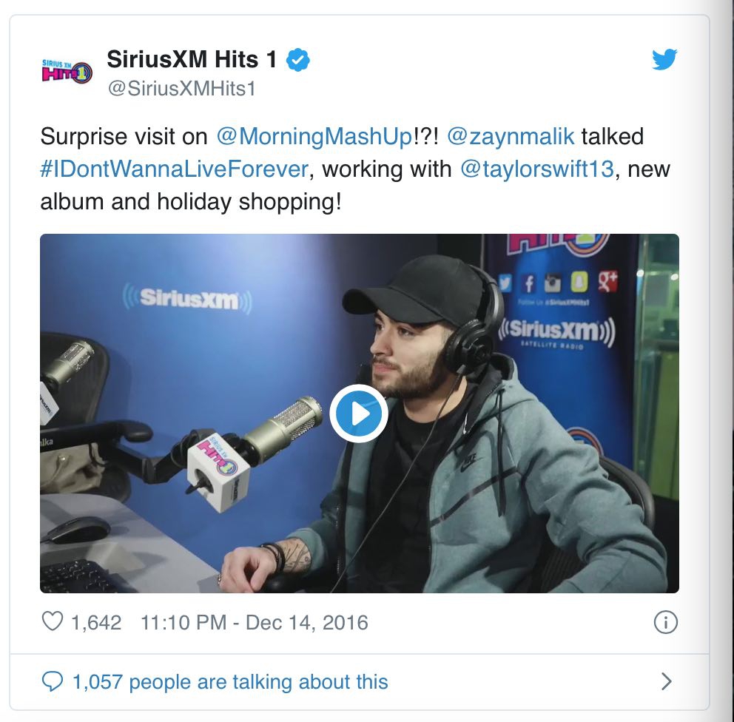Click the video thumbnail of the radio studio
Image resolution: width=734 pixels, height=722 pixels.
tap(359, 414)
